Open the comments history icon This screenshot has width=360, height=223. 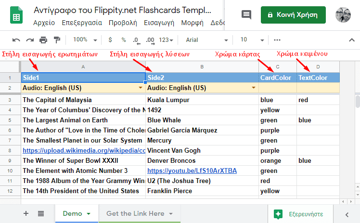[246, 15]
